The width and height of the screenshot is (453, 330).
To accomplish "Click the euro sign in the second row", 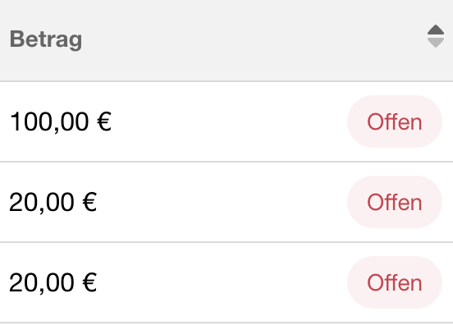I will click(89, 202).
